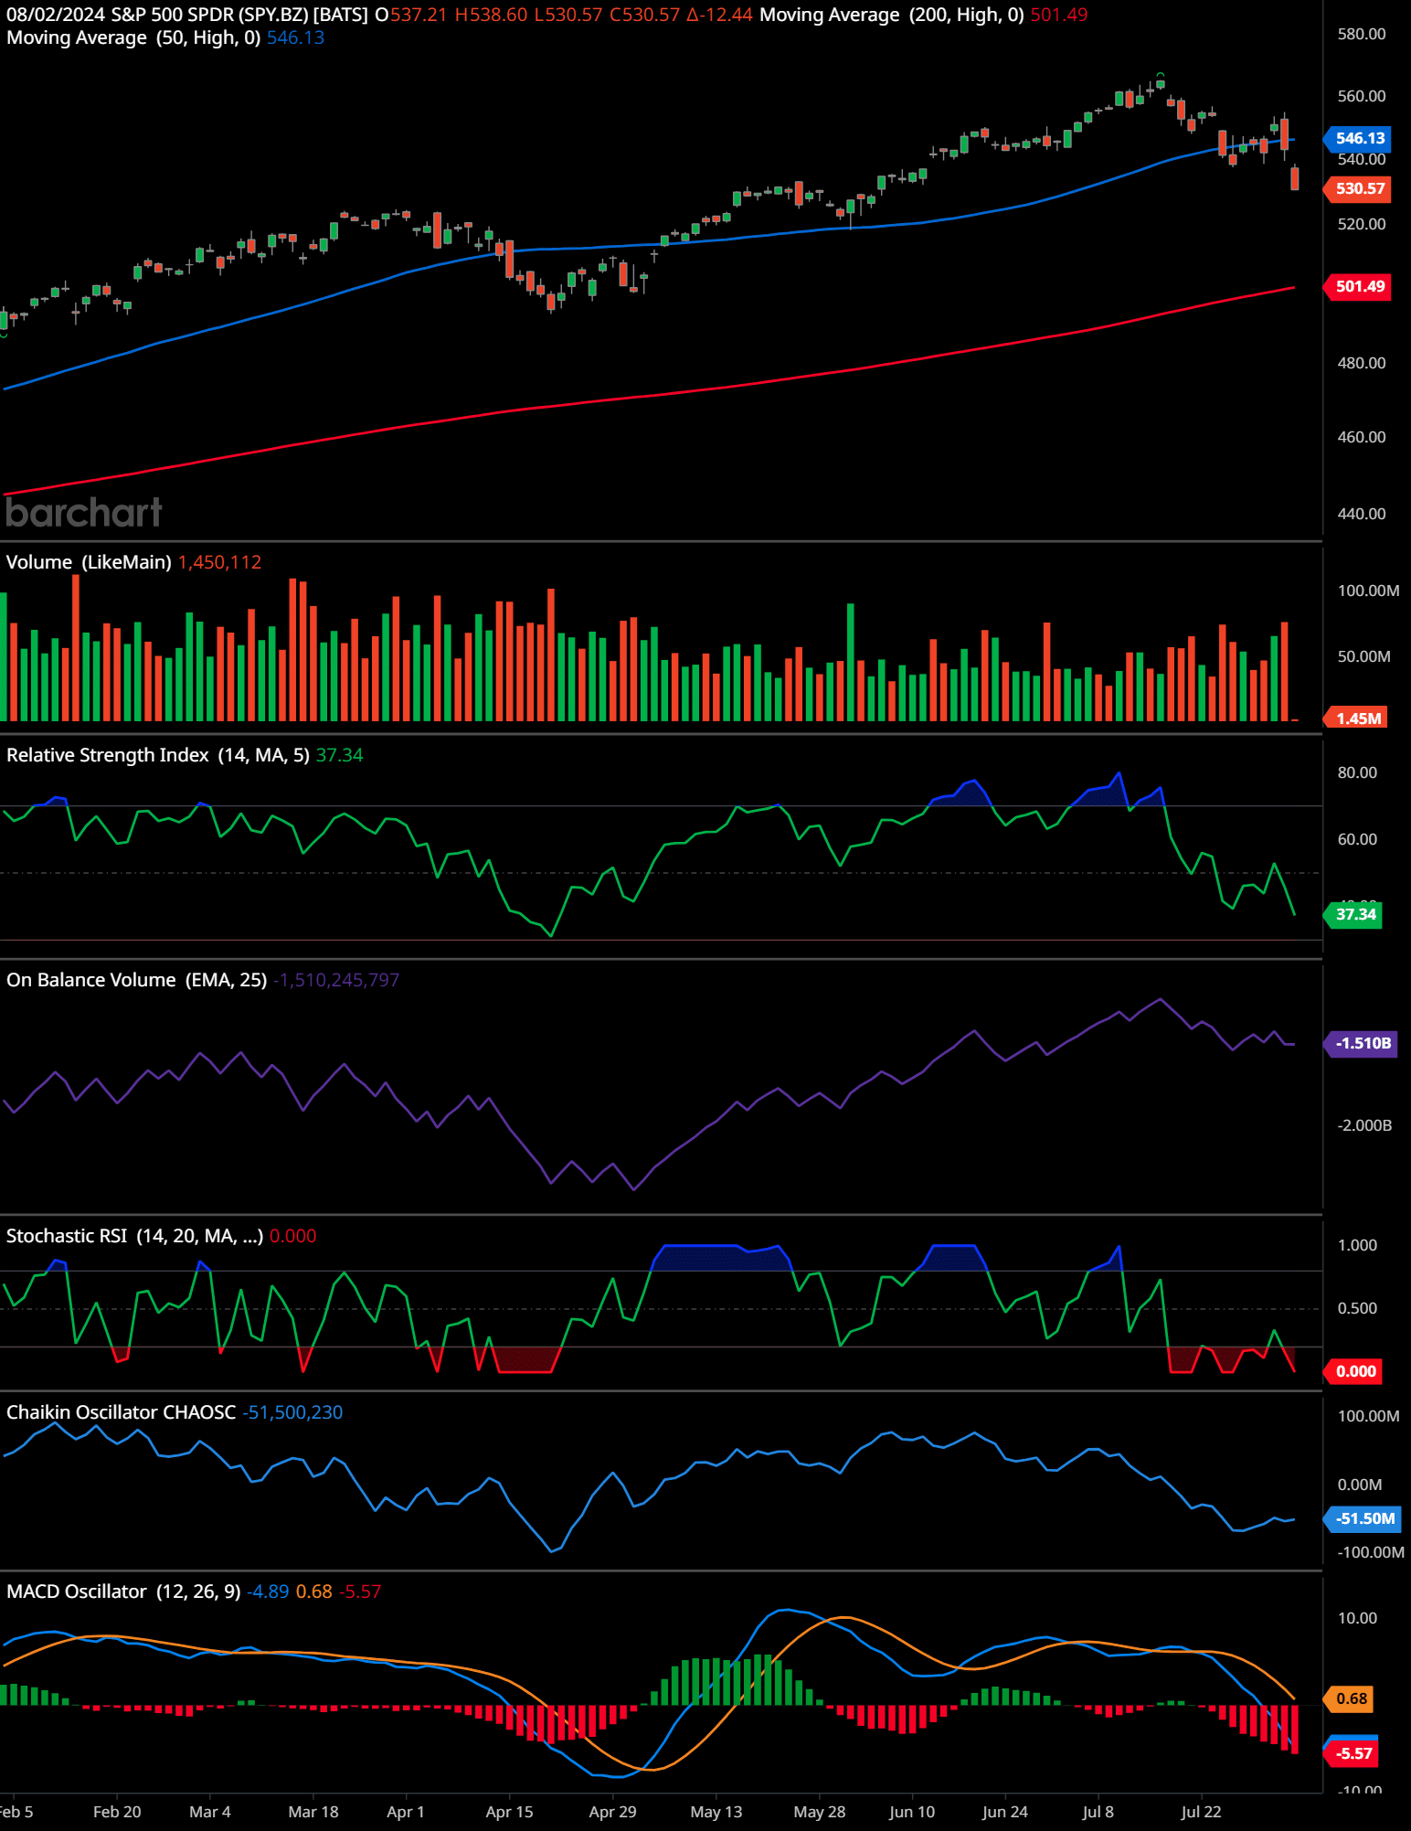Click the Apr 15 date axis label

click(x=509, y=1812)
